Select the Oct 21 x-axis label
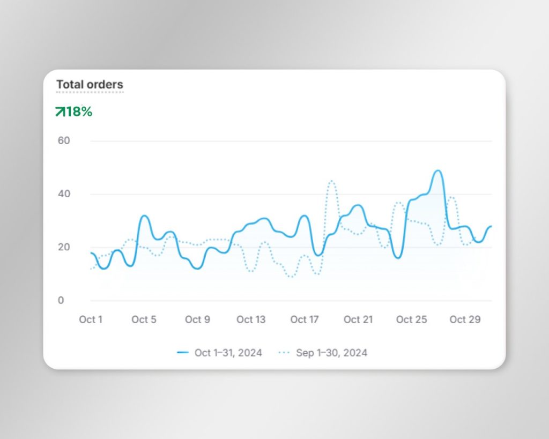Viewport: 549px width, 439px height. 358,319
